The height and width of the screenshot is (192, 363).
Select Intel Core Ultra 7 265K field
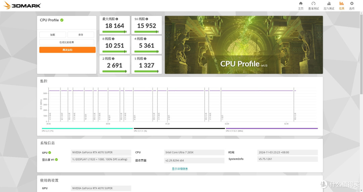pyautogui.click(x=194, y=152)
